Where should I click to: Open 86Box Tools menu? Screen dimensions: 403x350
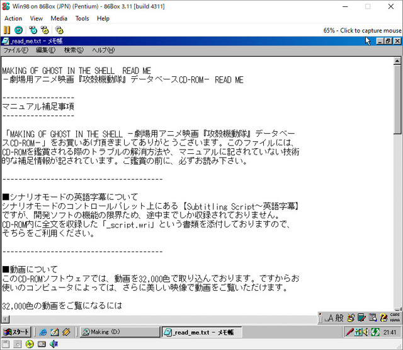click(82, 18)
